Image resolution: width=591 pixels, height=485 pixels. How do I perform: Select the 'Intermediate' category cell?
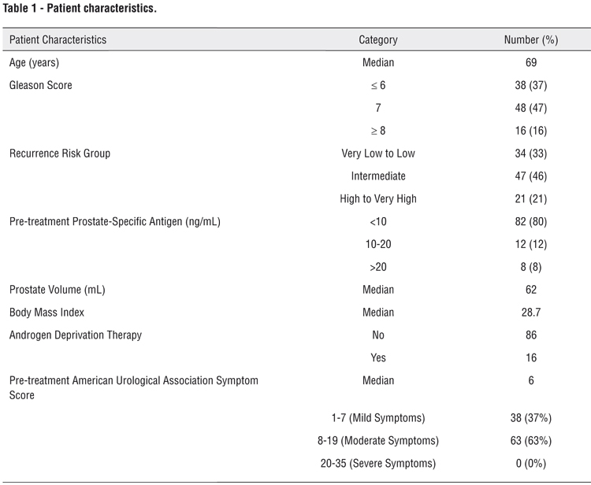378,176
